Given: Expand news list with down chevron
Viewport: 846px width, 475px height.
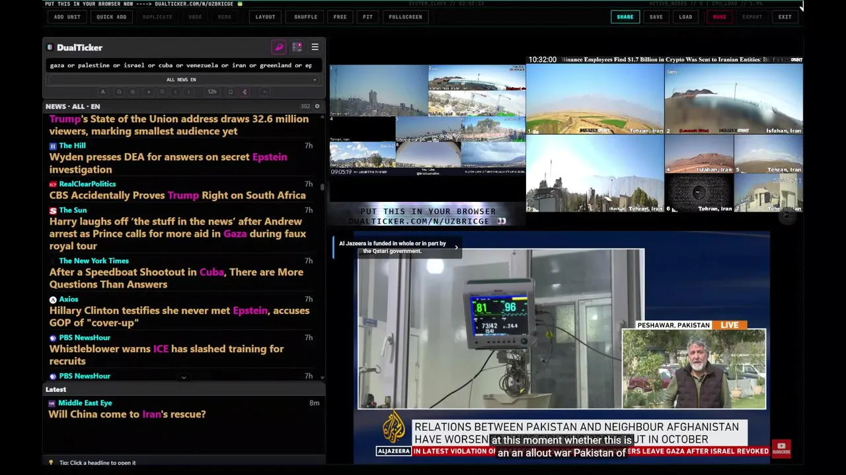Looking at the screenshot, I should [x=184, y=377].
